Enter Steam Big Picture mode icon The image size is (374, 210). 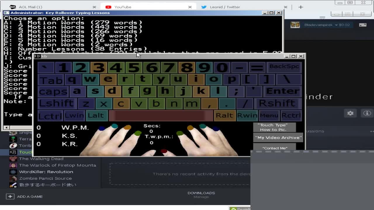point(363,25)
